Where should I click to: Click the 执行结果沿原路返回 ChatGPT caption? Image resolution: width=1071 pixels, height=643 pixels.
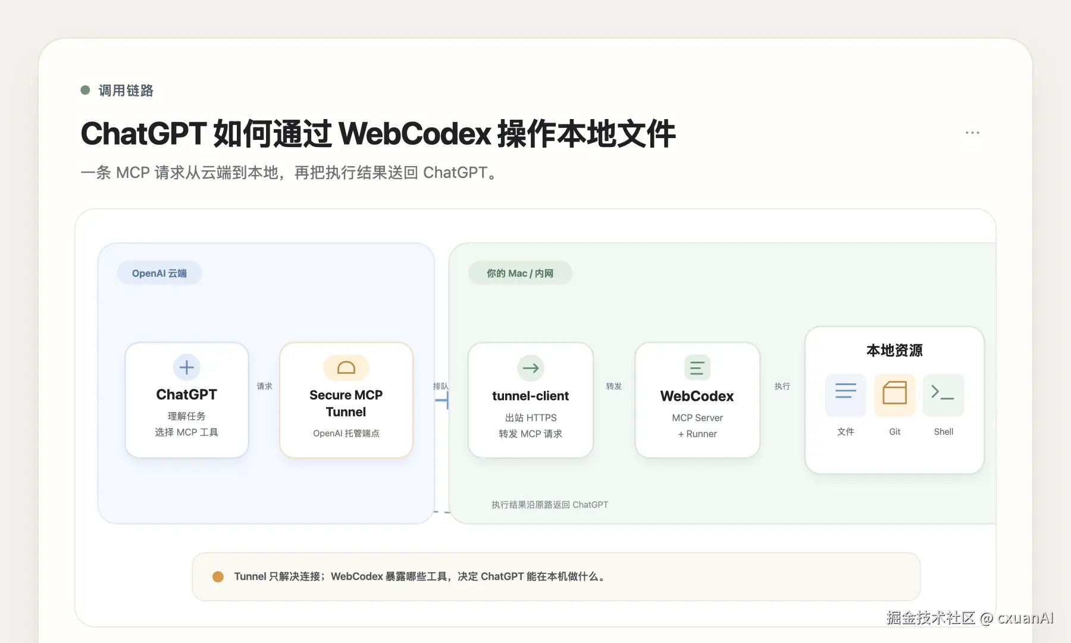[x=550, y=505]
